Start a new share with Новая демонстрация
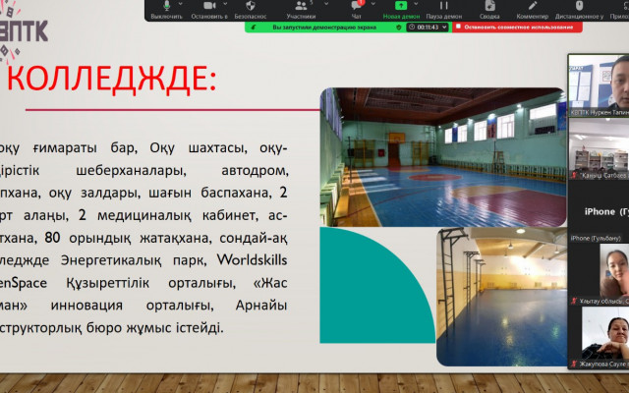The width and height of the screenshot is (629, 393). [401, 10]
